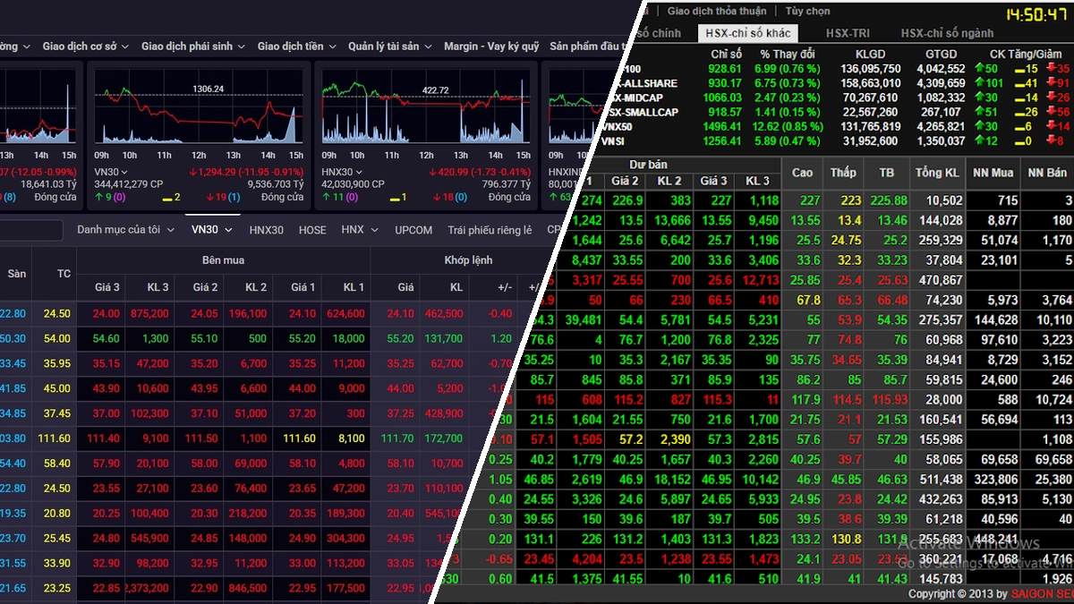Click the 14:50:47 clock display
The height and width of the screenshot is (604, 1074).
pyautogui.click(x=1036, y=14)
